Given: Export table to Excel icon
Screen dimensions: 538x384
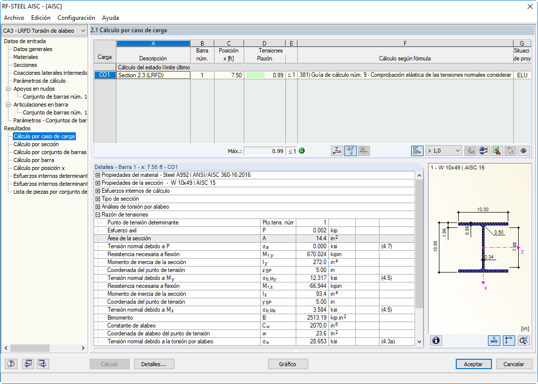Looking at the screenshot, I should point(497,151).
